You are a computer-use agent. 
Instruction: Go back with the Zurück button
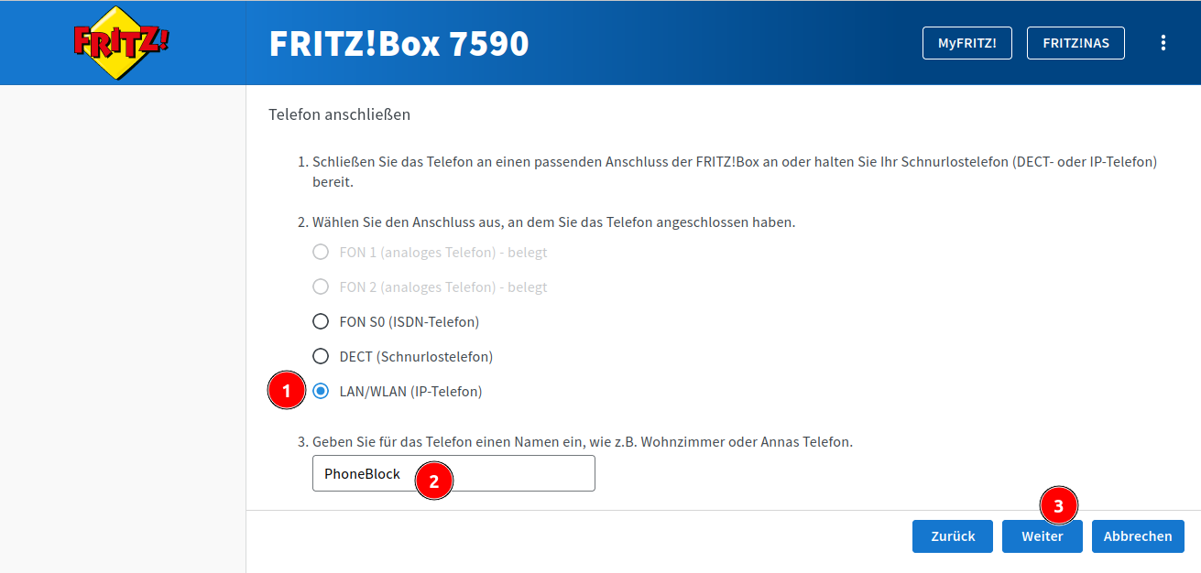[953, 536]
